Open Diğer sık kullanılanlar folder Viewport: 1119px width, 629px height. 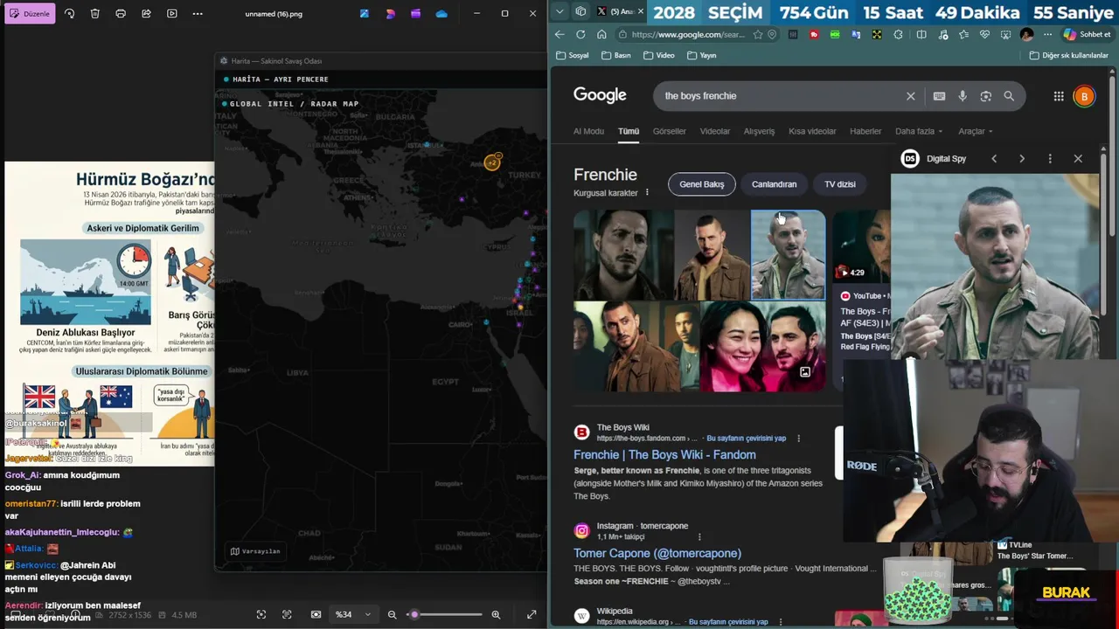point(1068,55)
